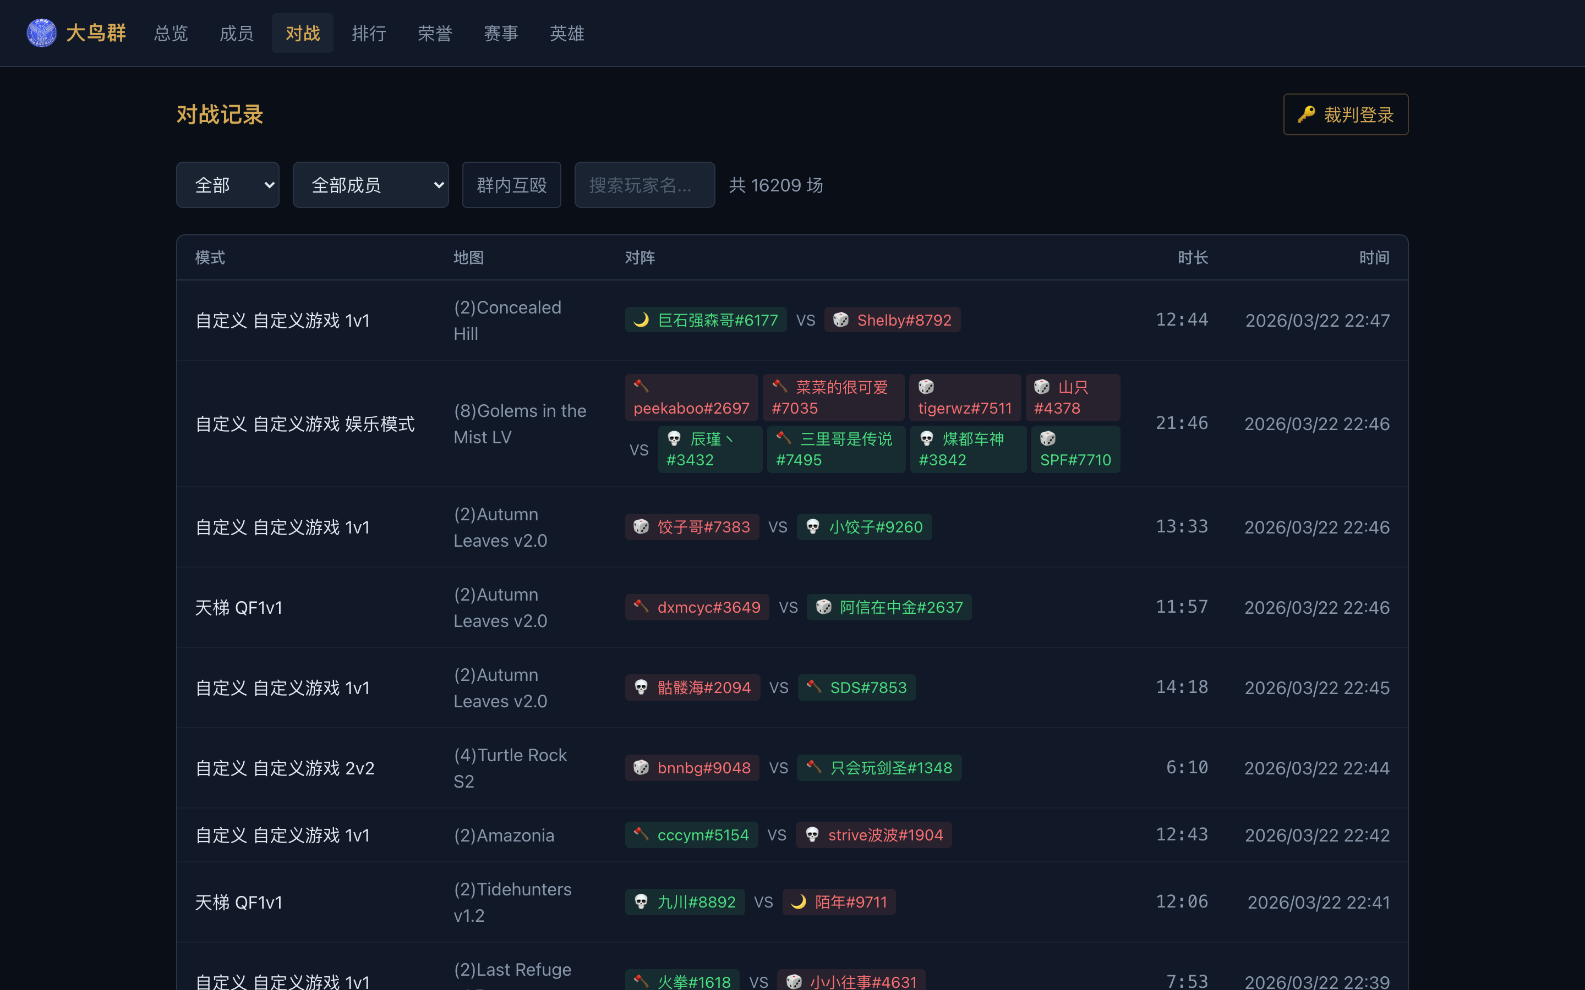Screen dimensions: 1585x990
Task: Click the skull icon beside 小饺子#9260
Action: click(x=813, y=526)
